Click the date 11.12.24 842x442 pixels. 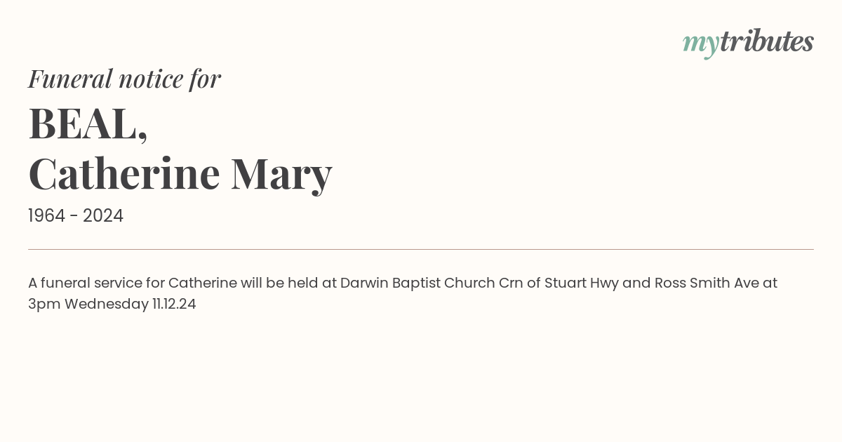tap(174, 304)
